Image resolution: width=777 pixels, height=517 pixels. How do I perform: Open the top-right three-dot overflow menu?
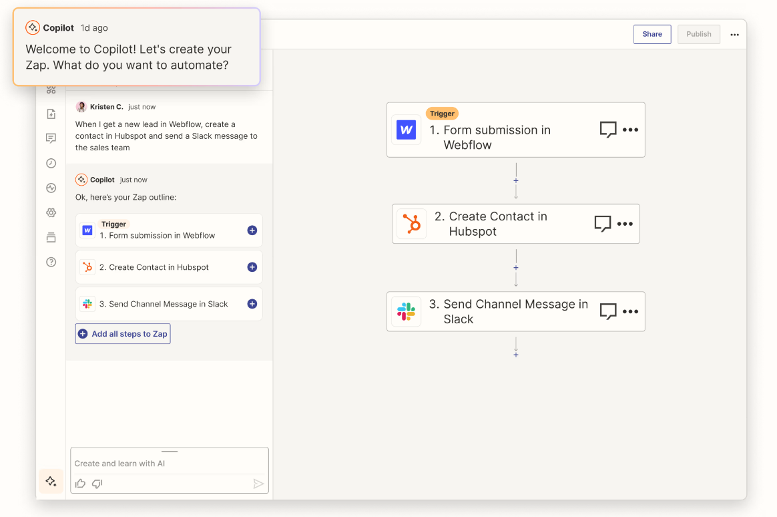[x=734, y=34]
